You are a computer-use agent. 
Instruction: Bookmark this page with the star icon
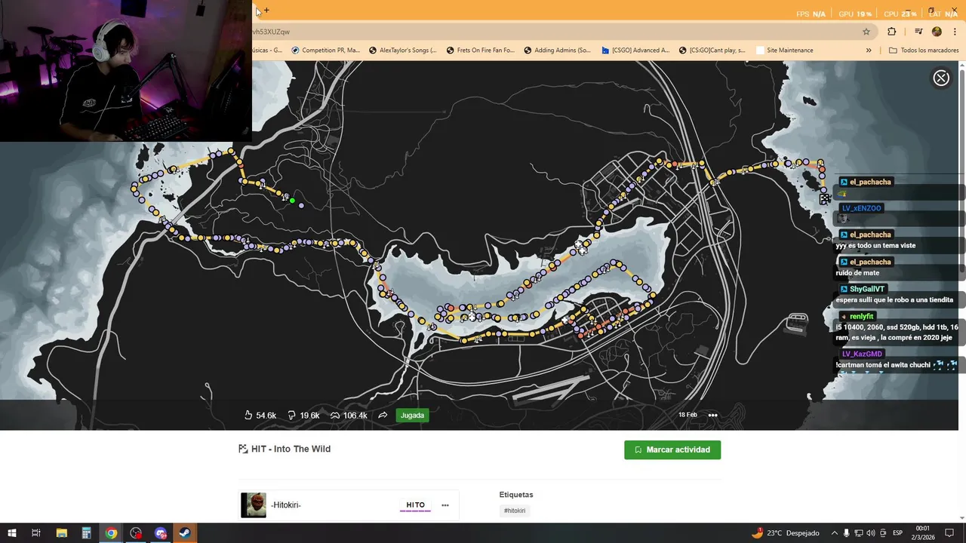point(866,32)
